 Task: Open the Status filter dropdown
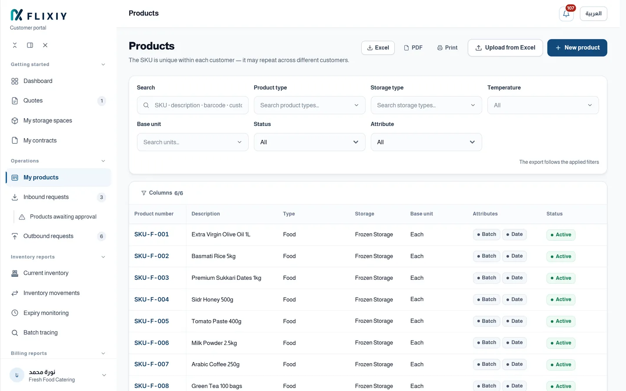pyautogui.click(x=309, y=142)
